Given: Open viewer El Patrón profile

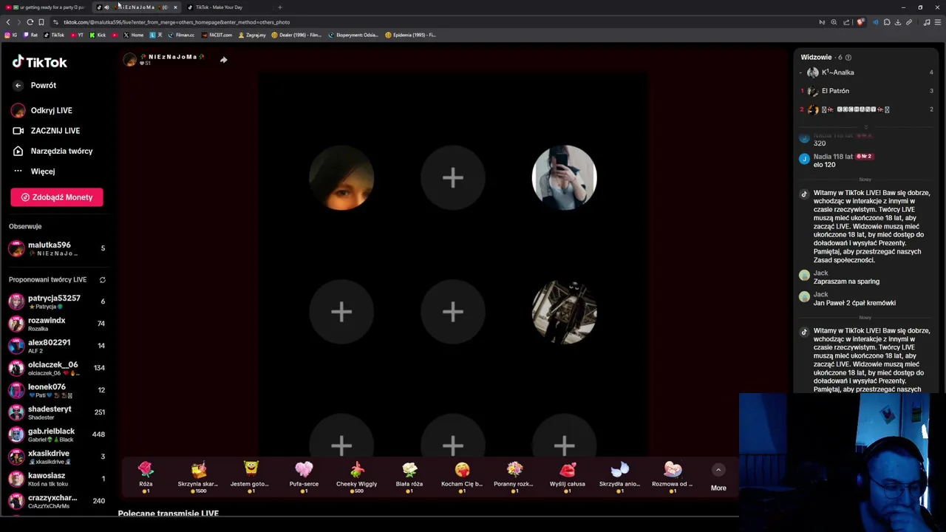Looking at the screenshot, I should (866, 91).
